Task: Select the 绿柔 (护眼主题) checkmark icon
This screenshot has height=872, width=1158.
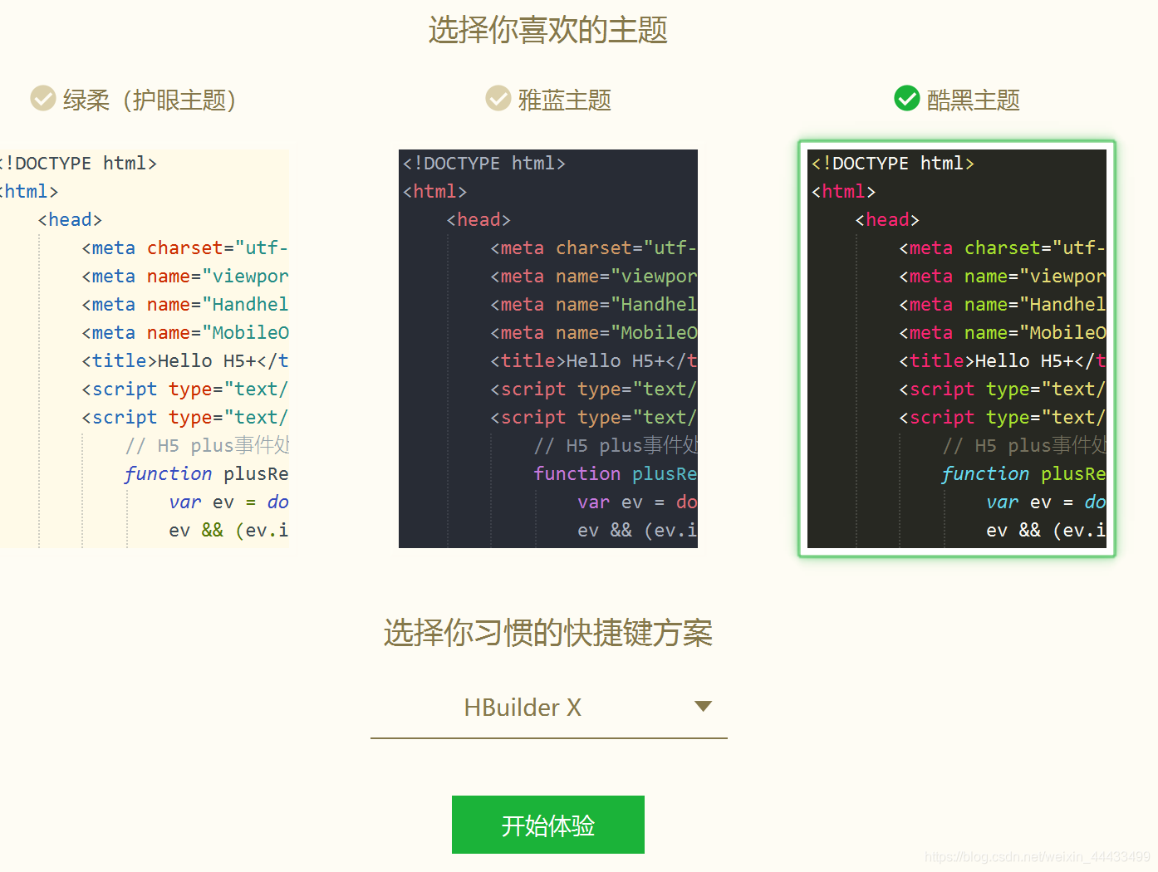Action: [42, 98]
